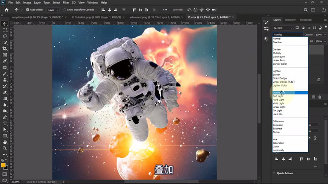The height and width of the screenshot is (184, 328).
Task: Toggle adjustment layer filter button
Action: click(303, 28)
